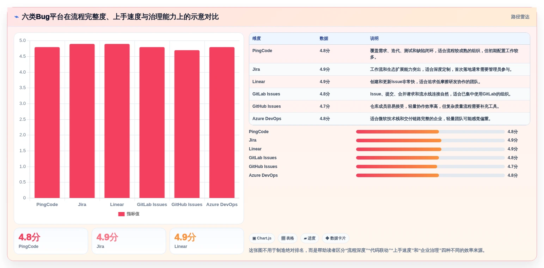Select the 数据卡片 tag chip

pos(336,238)
